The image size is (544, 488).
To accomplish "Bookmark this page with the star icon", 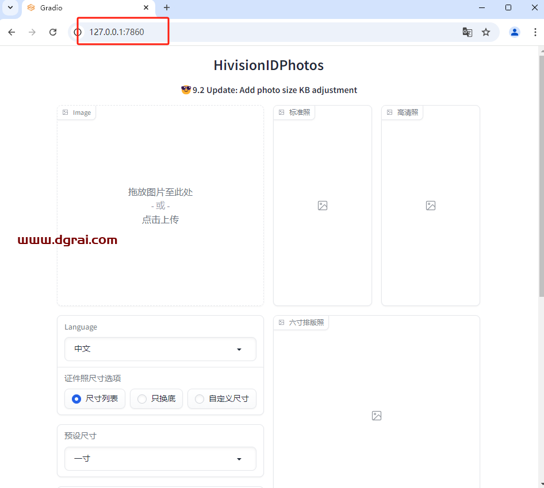I will tap(486, 32).
